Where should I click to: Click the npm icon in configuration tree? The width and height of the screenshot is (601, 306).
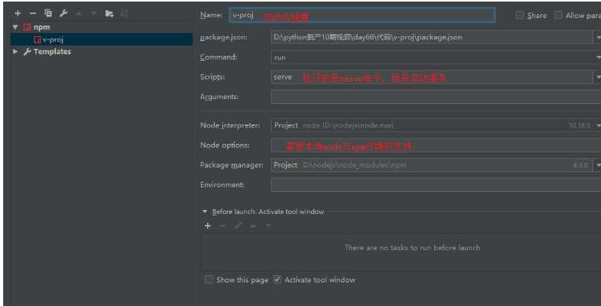click(27, 28)
